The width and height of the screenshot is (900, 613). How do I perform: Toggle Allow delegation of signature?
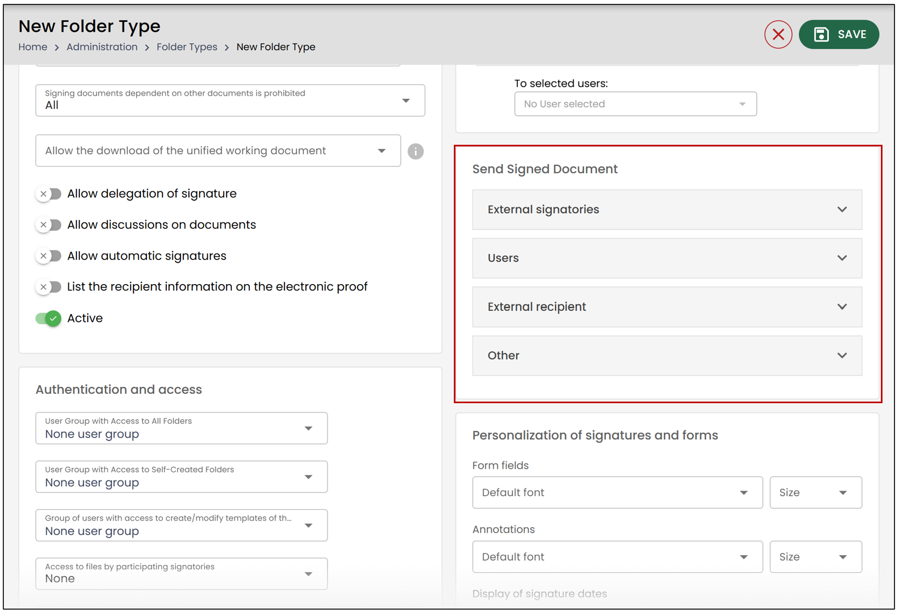pos(49,194)
